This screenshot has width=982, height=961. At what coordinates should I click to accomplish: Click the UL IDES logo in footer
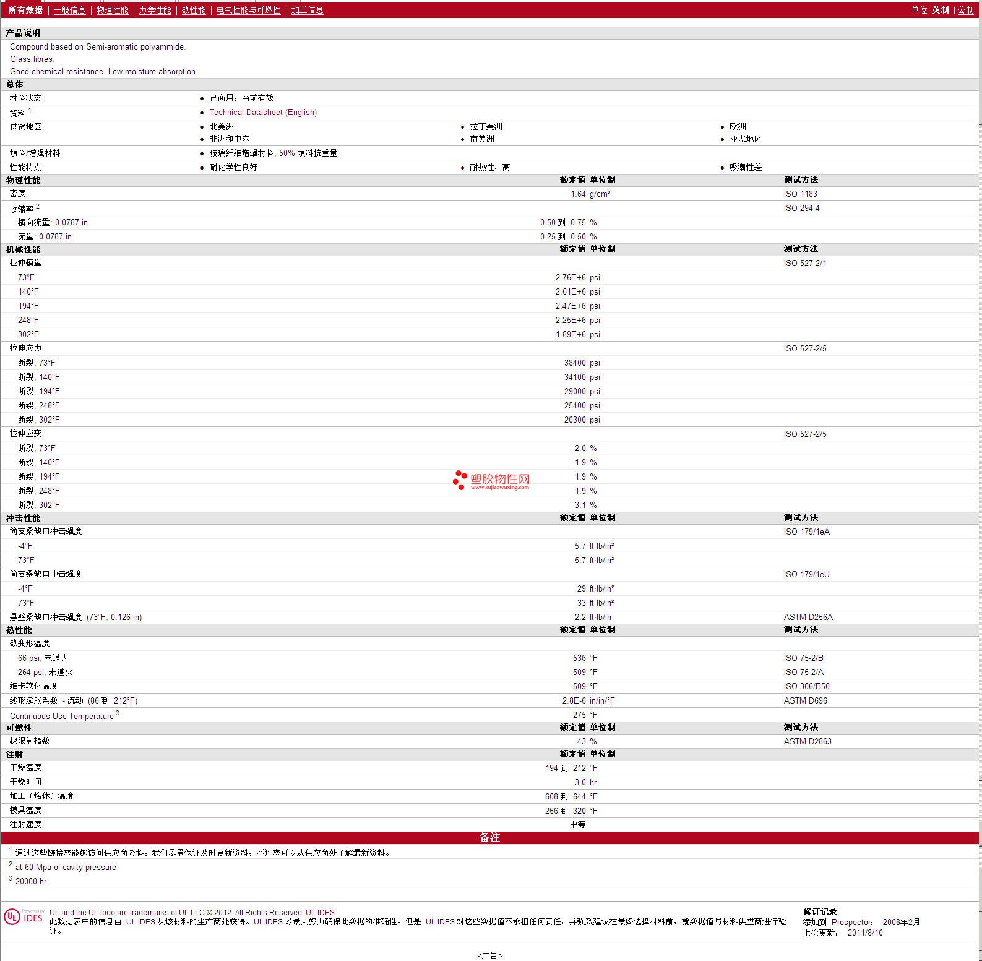coord(24,917)
